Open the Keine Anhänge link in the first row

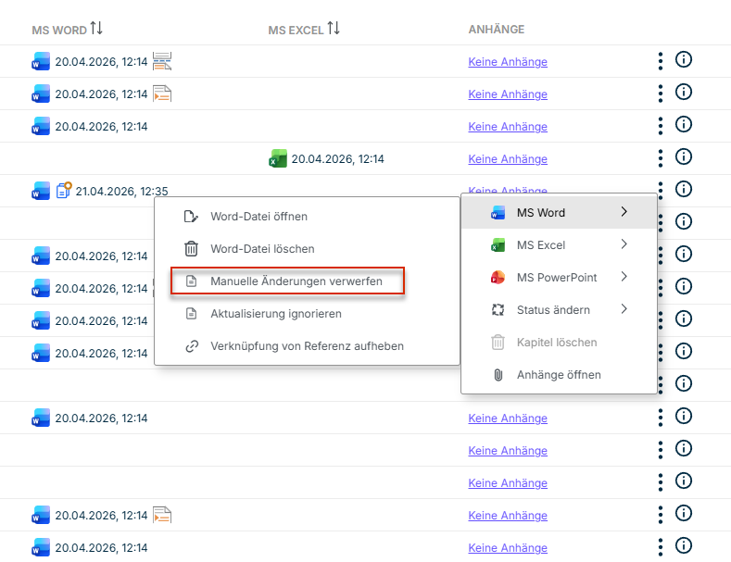click(x=508, y=62)
